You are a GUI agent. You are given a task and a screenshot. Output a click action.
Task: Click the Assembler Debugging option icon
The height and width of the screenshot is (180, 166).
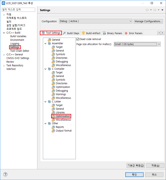pos(53,62)
